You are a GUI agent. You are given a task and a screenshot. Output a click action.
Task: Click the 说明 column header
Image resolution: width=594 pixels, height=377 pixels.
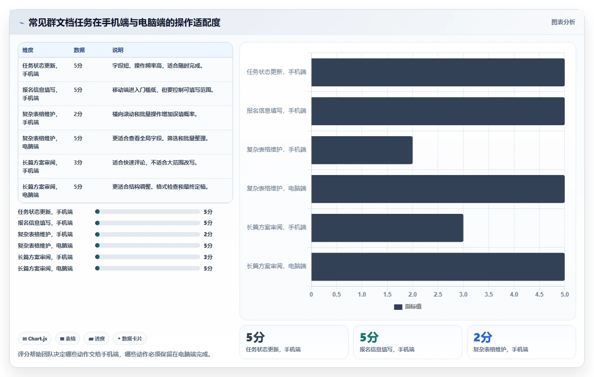point(118,50)
